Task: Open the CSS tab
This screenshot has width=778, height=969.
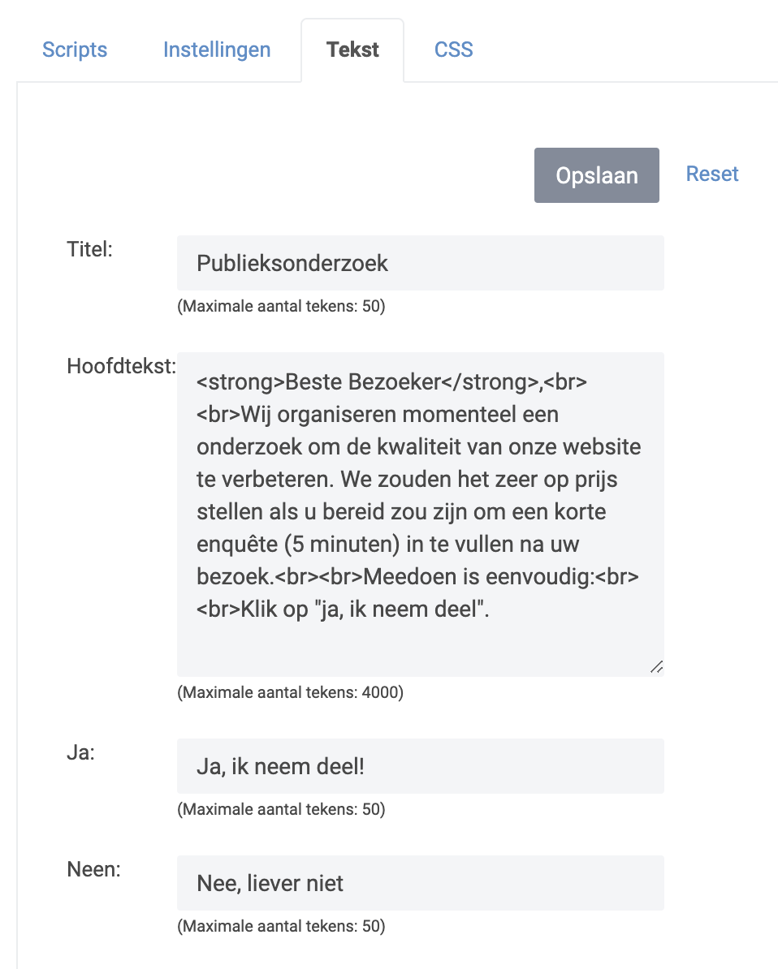Action: (x=453, y=50)
